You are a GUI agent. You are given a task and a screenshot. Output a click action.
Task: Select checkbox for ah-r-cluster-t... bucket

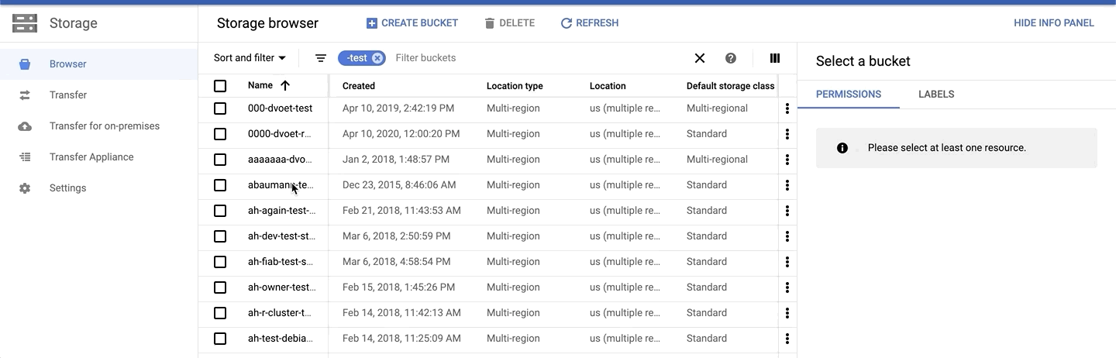click(x=220, y=313)
